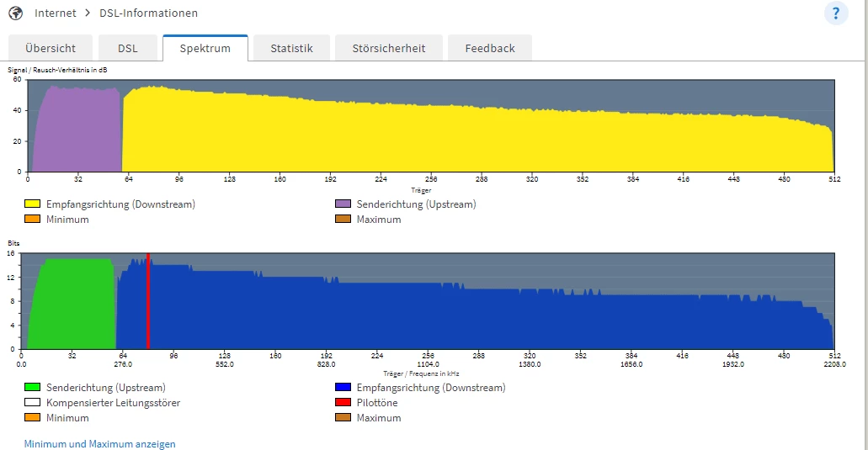Screen dimensions: 868x450
Task: Click the '2208.0' frequency axis value
Action: point(835,365)
